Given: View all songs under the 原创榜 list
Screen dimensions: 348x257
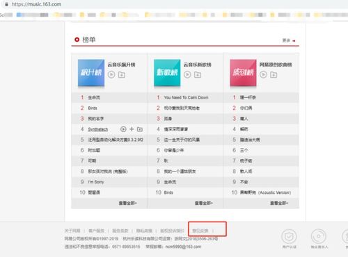Looking at the screenshot, I should pos(279,203).
